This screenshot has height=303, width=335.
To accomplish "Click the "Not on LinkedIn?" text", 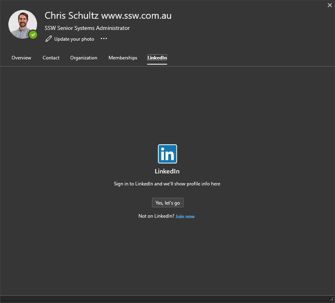I will pos(156,216).
